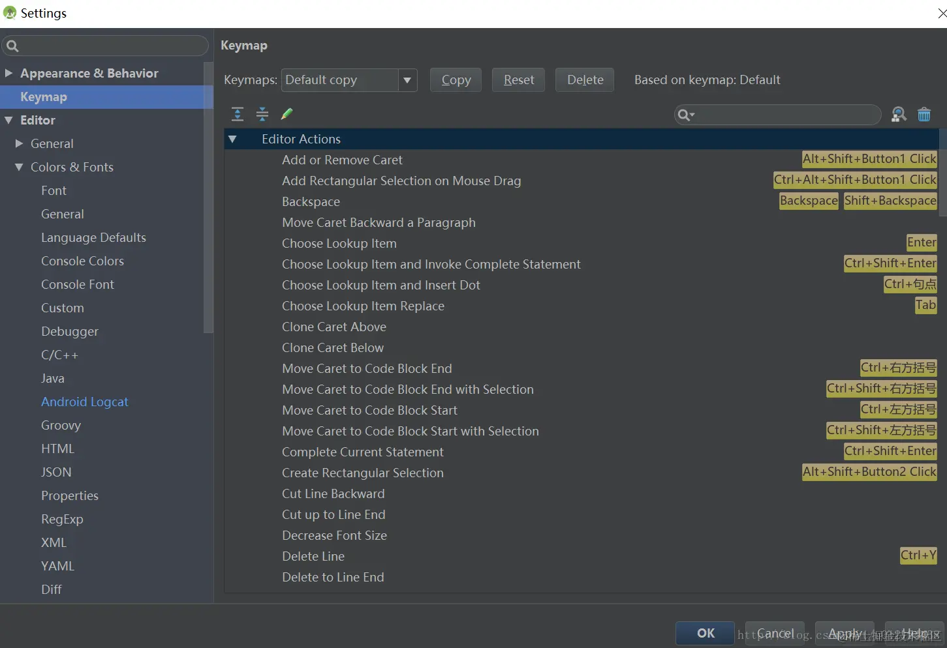Collapse Colors & Fonts node
This screenshot has height=648, width=947.
tap(19, 167)
